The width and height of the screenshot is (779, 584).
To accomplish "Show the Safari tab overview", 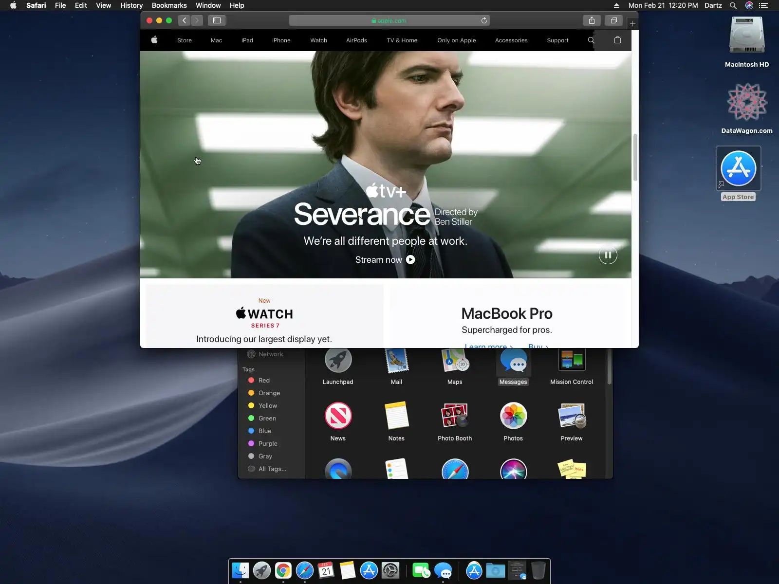I will click(613, 20).
